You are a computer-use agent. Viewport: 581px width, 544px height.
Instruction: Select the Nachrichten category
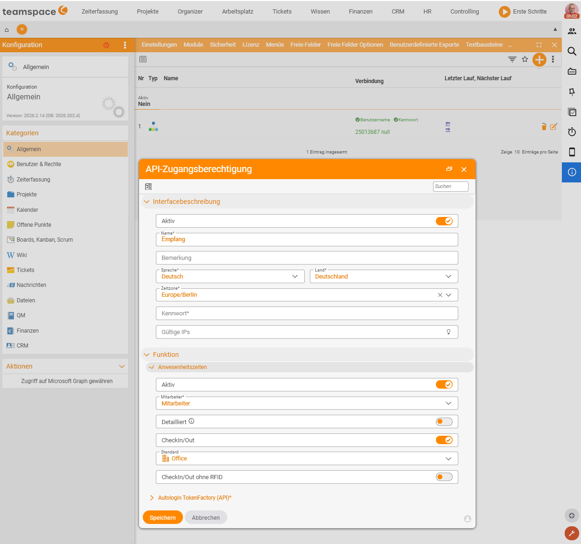[65, 285]
